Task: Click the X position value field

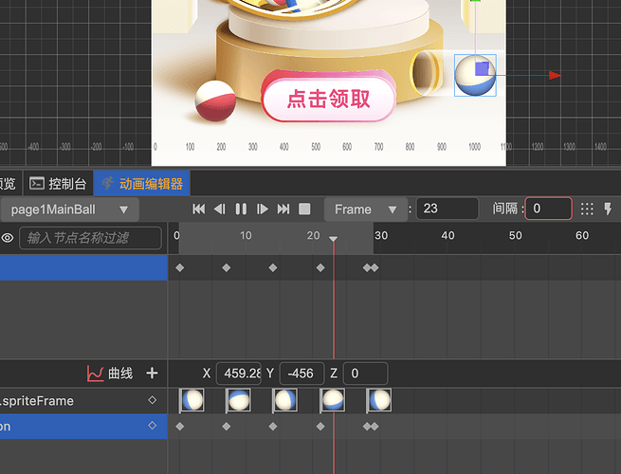Action: (238, 374)
